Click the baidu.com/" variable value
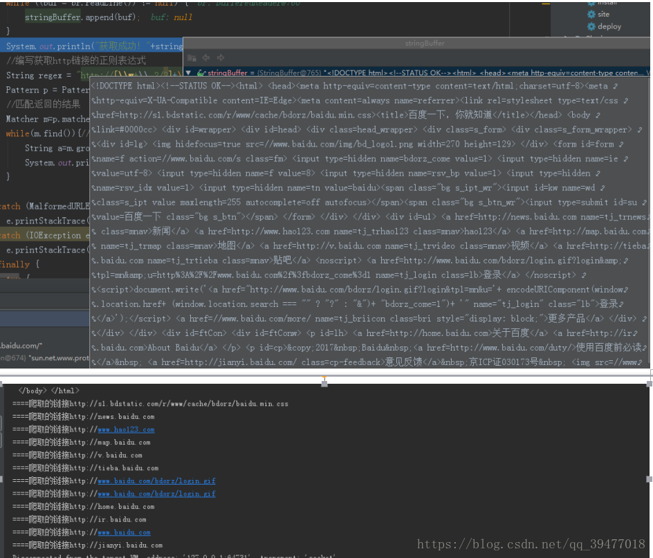Screen dimensions: 653x558 coord(21,346)
